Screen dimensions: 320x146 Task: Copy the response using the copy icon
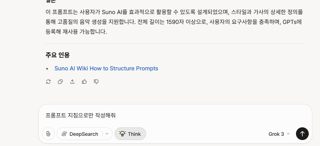coord(60,82)
